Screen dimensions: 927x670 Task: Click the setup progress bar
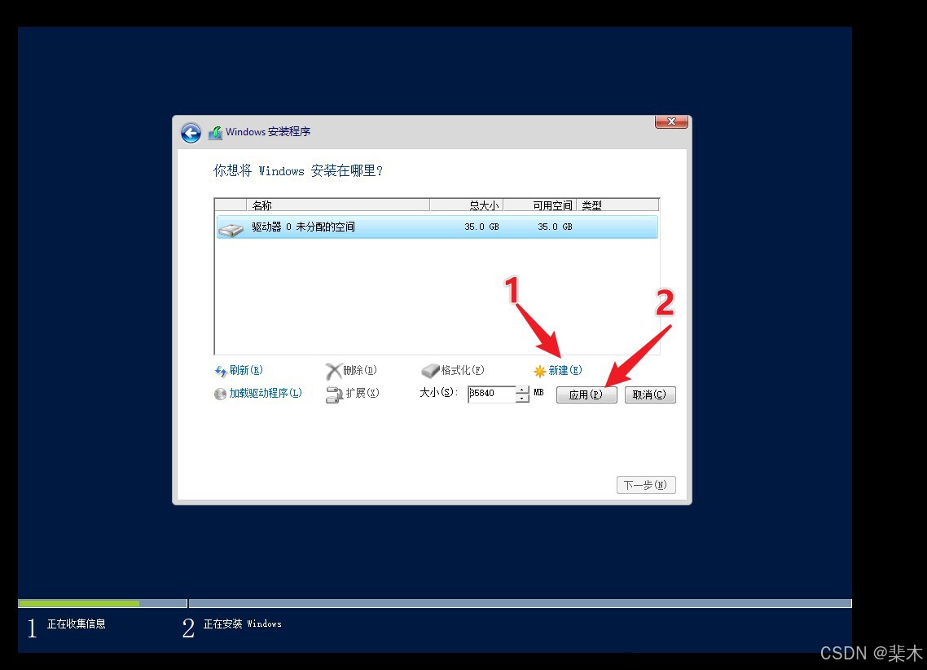(x=435, y=604)
